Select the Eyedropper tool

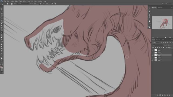(x=2, y=21)
